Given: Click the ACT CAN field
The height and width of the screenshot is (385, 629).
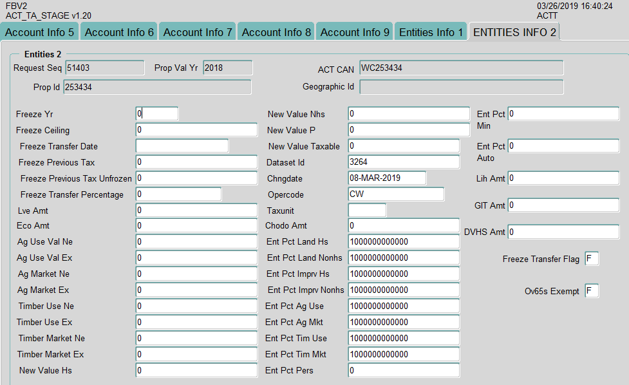Looking at the screenshot, I should 461,68.
